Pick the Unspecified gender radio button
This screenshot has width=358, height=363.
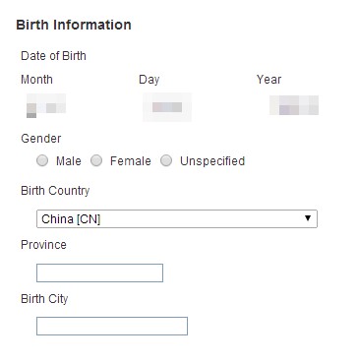tap(166, 161)
